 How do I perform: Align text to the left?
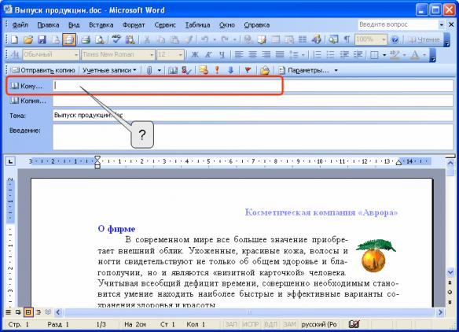239,54
